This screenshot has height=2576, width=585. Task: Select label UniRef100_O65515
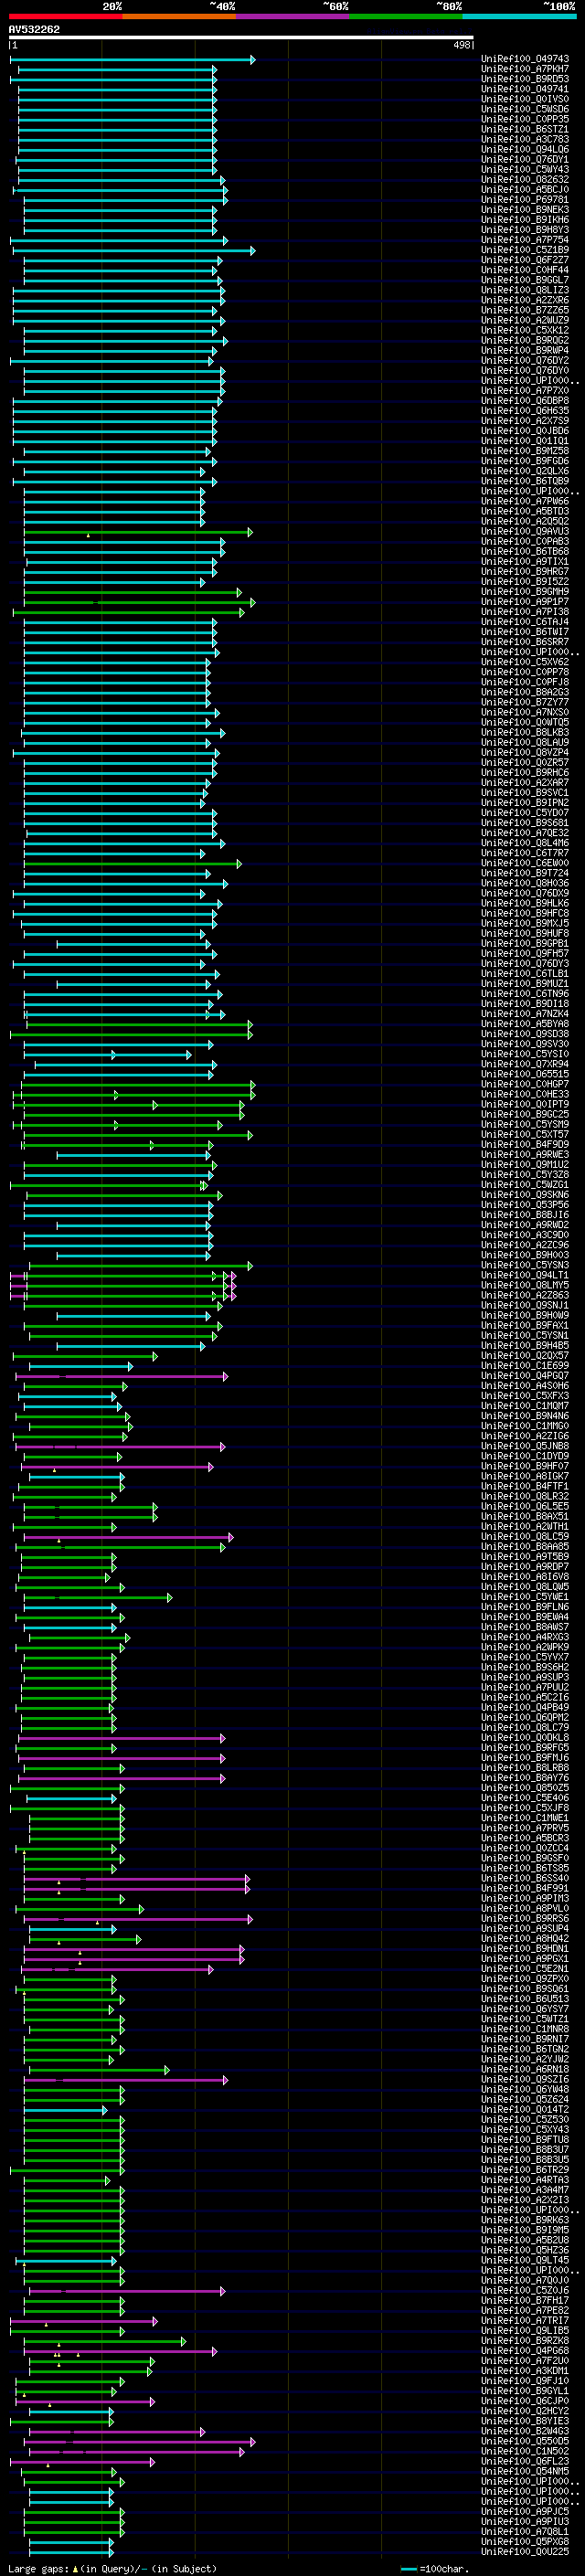click(x=525, y=1074)
